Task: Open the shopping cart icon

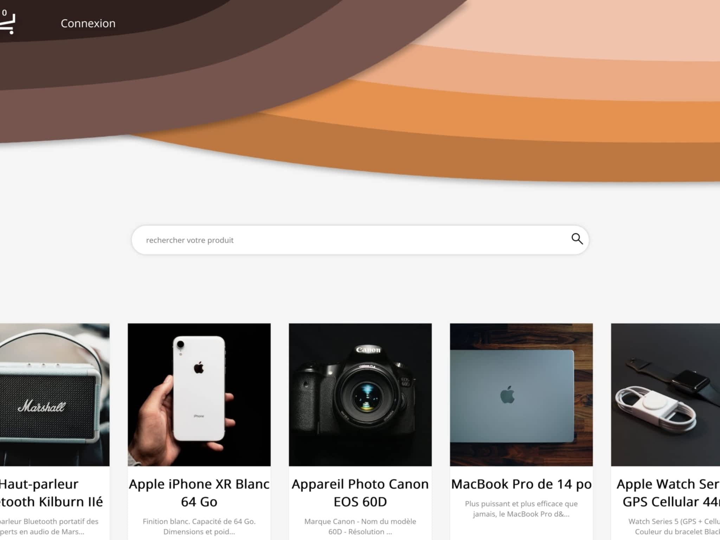Action: (7, 25)
